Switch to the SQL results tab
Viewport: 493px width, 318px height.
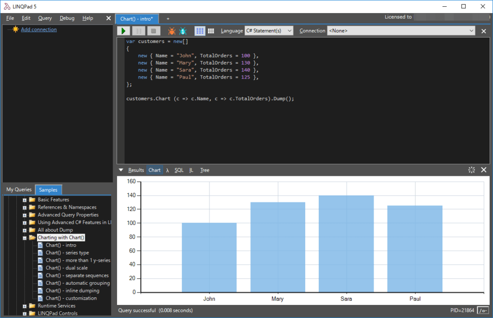point(179,170)
